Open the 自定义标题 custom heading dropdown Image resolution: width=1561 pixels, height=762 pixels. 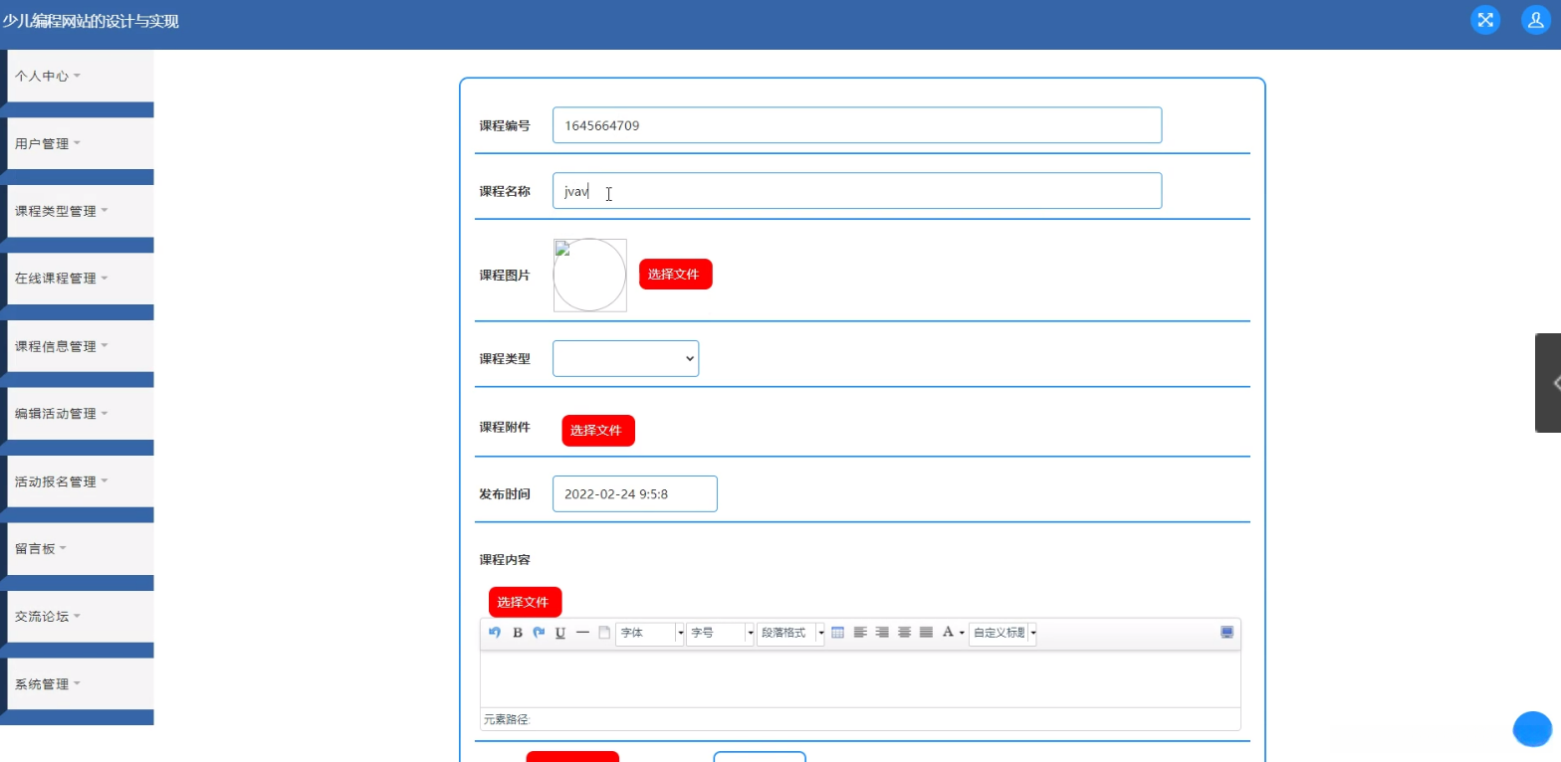click(x=1003, y=633)
